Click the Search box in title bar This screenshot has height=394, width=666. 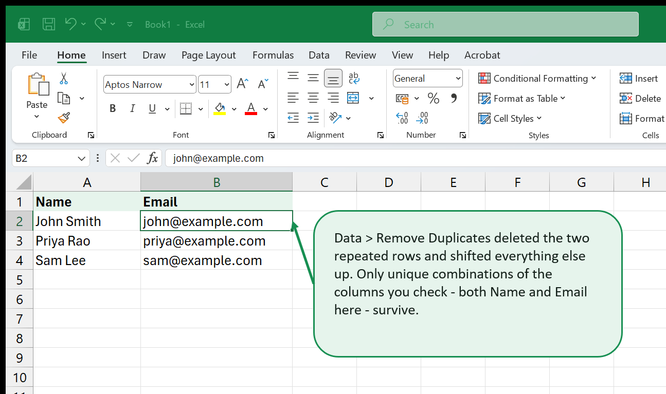pos(506,24)
